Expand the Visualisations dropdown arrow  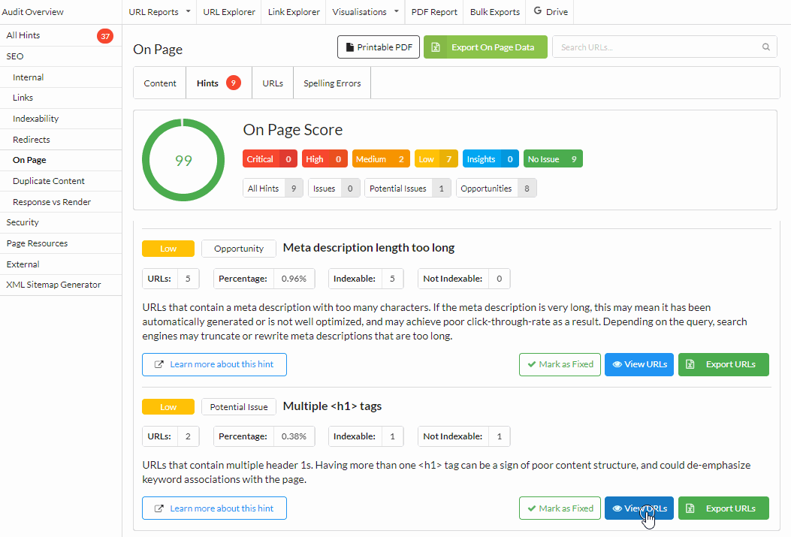[396, 11]
